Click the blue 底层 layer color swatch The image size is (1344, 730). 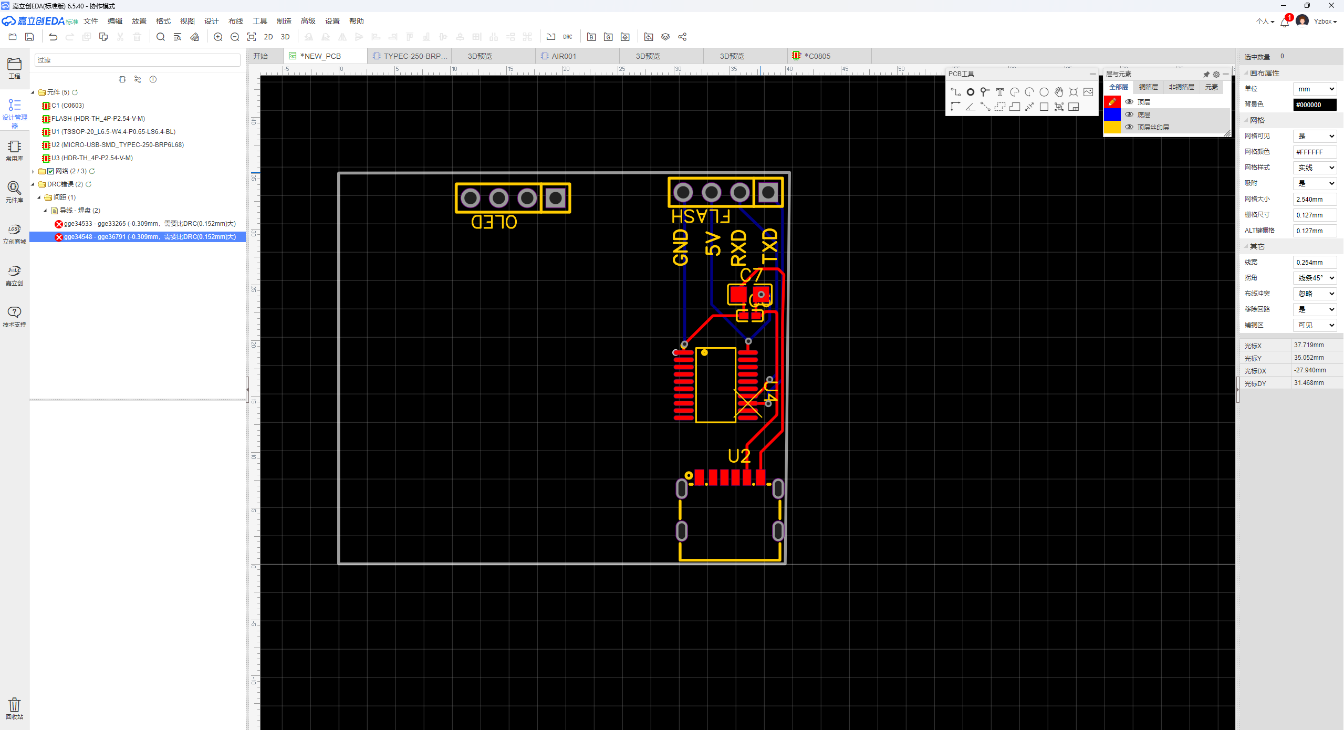click(1112, 114)
